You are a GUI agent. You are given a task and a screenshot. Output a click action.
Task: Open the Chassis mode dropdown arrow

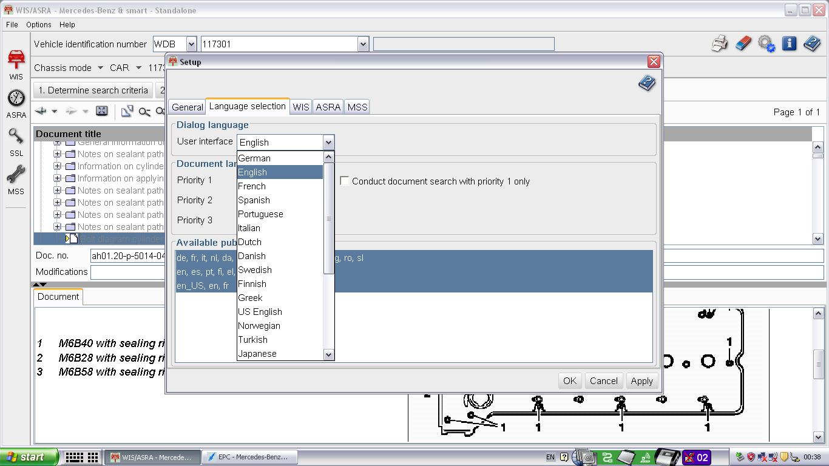100,68
